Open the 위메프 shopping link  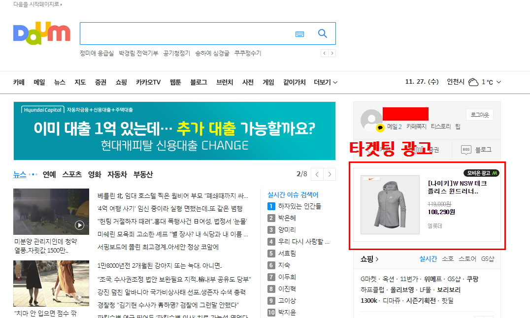432,279
